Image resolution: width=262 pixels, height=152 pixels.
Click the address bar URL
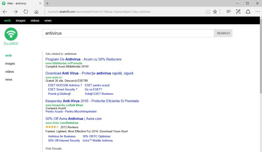point(99,12)
